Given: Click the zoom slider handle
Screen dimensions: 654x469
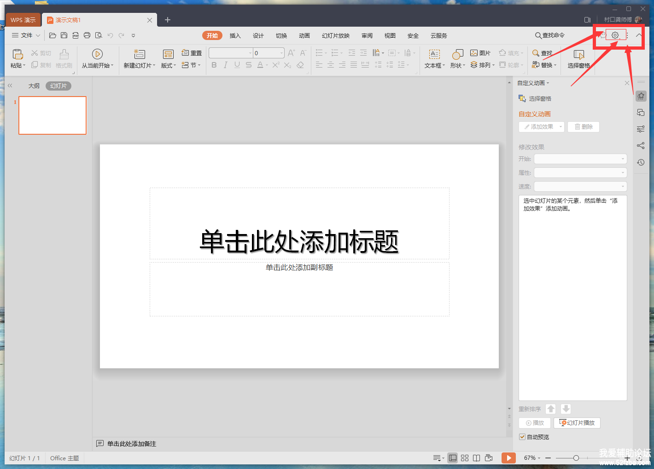Looking at the screenshot, I should click(576, 458).
